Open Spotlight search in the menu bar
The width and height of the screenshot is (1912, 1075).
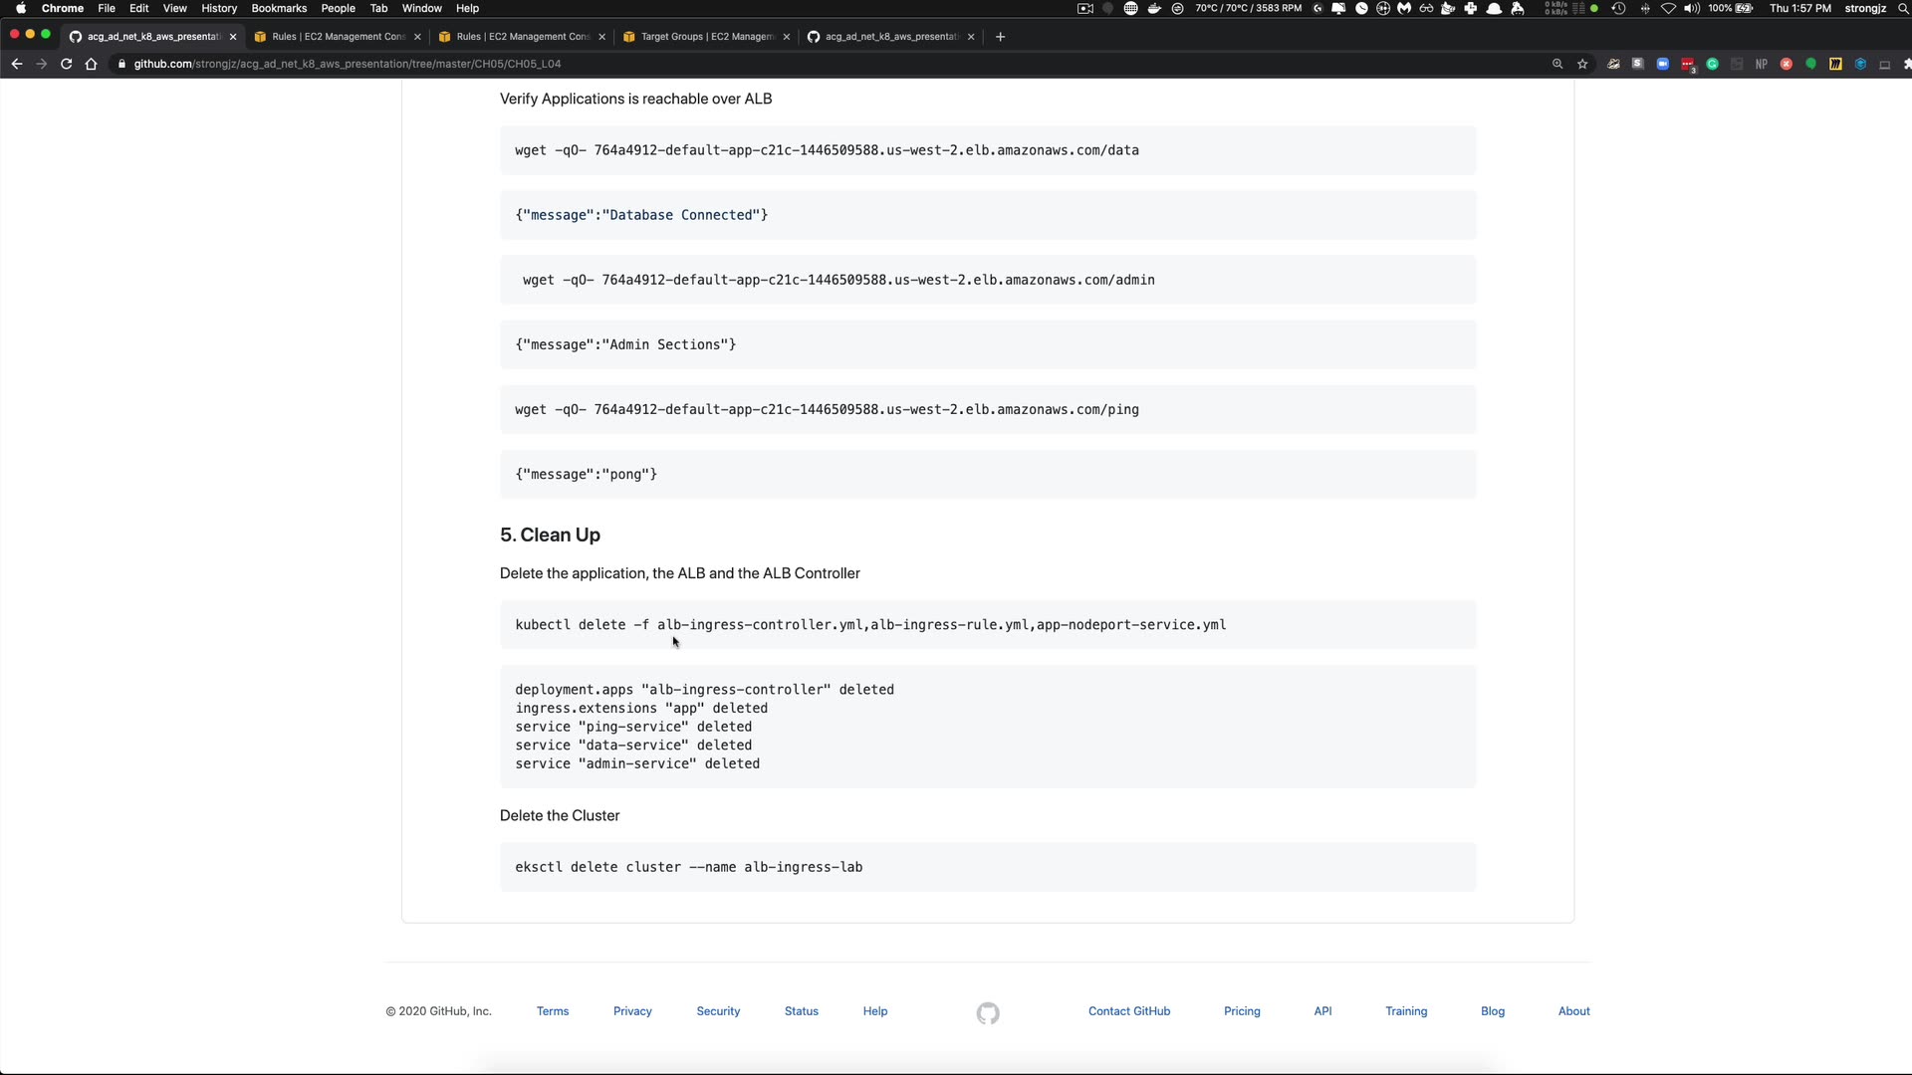(1902, 8)
